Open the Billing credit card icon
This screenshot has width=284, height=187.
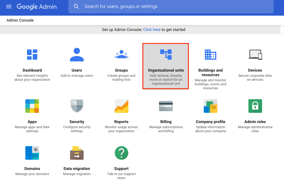pos(166,106)
